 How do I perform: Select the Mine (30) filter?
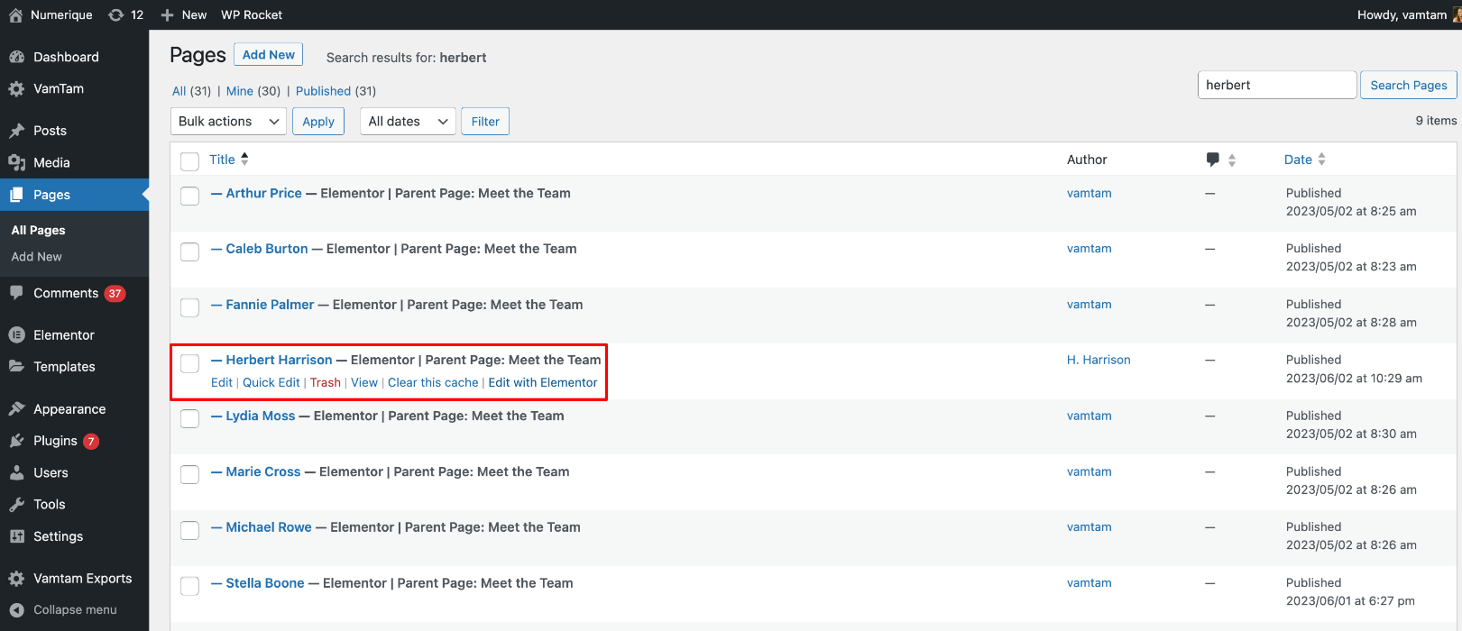click(253, 91)
